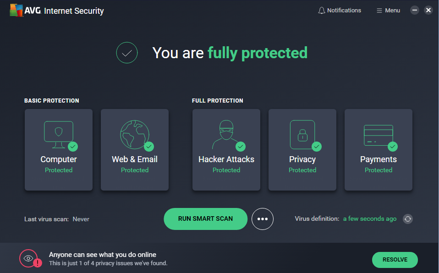Select the Basic Protection section header
The image size is (439, 273).
51,100
